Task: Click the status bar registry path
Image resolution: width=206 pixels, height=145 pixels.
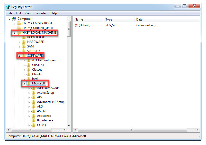Action: [46, 136]
